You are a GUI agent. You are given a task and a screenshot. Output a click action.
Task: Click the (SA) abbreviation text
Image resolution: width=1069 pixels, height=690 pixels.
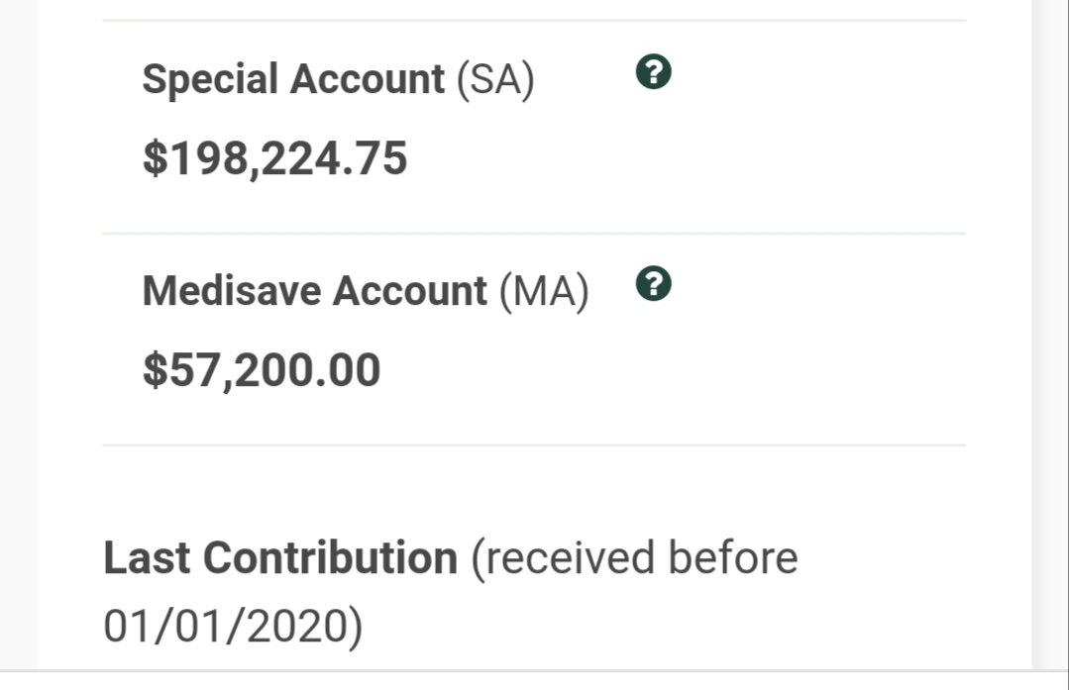(x=494, y=79)
